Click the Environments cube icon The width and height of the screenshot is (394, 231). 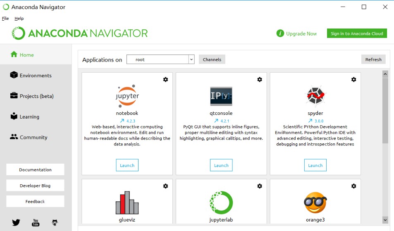(14, 75)
